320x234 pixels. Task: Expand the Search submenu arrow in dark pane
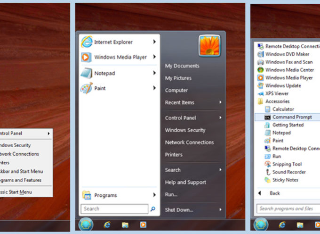point(220,169)
